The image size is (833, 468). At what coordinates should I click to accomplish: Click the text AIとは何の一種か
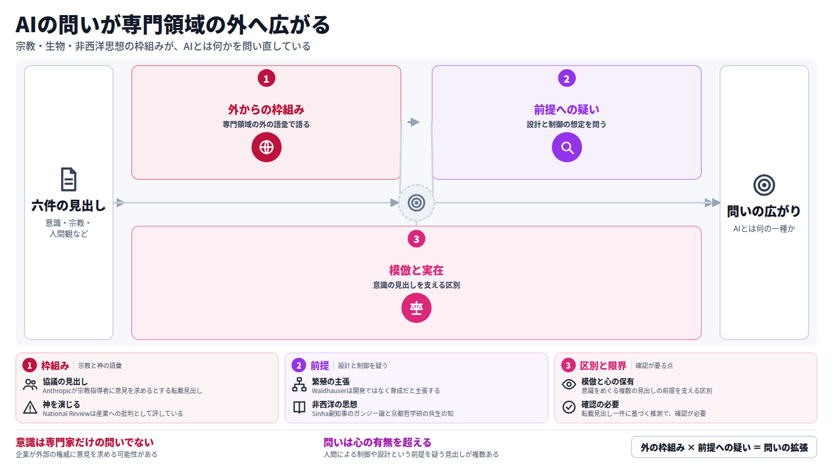[764, 229]
